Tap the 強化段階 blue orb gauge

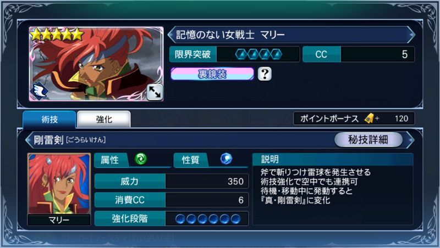coord(208,219)
